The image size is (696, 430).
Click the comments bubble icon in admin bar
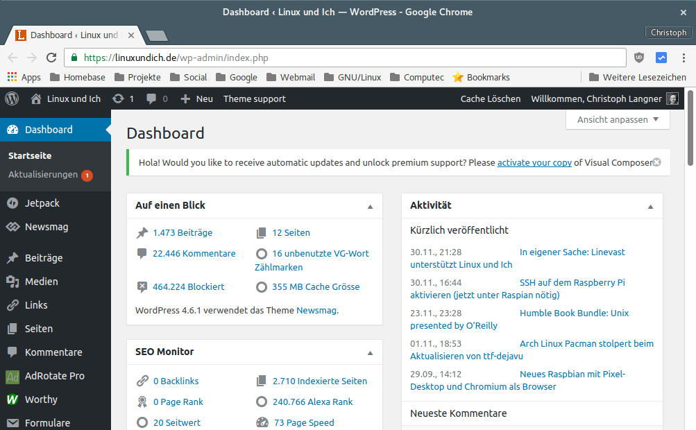click(x=151, y=98)
